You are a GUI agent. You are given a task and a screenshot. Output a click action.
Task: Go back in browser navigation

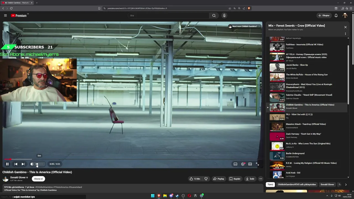click(x=3, y=8)
